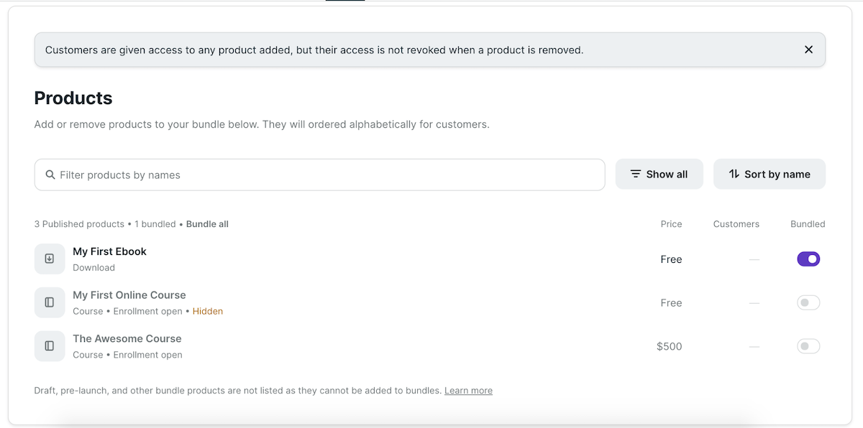
Task: Enable bundling for My First Online Course
Action: pyautogui.click(x=808, y=302)
